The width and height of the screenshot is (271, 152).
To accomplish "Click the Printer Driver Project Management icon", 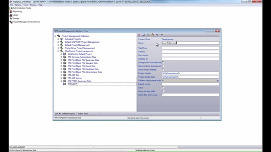I will coord(61,48).
